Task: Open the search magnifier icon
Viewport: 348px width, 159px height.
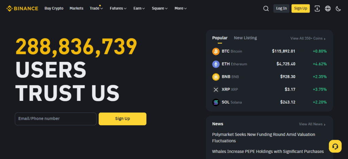Action: coord(266,8)
